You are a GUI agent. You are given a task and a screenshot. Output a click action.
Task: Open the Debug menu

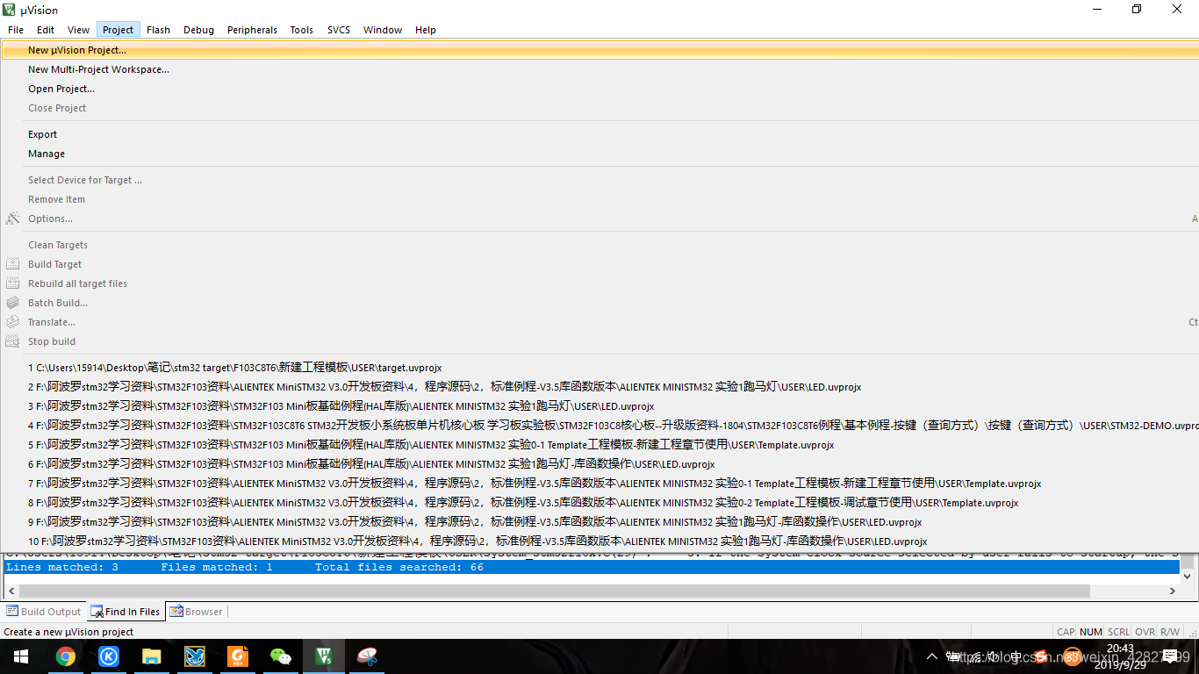[x=199, y=30]
